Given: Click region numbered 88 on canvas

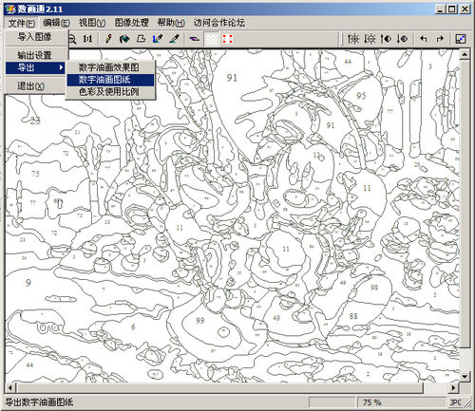Looking at the screenshot, I should 353,316.
